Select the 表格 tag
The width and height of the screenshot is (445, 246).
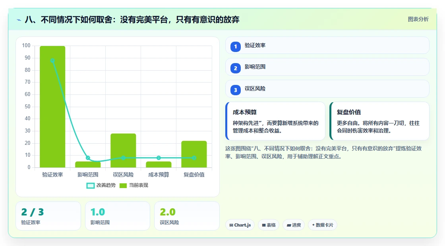(269, 225)
